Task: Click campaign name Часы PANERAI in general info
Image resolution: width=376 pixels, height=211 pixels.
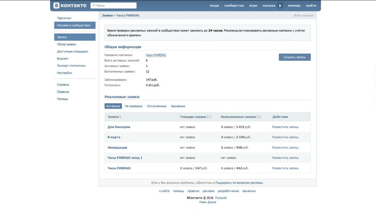Action: coord(156,55)
